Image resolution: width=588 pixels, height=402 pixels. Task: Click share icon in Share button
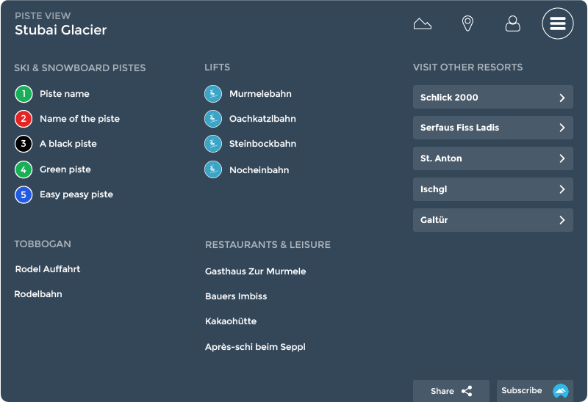[467, 391]
